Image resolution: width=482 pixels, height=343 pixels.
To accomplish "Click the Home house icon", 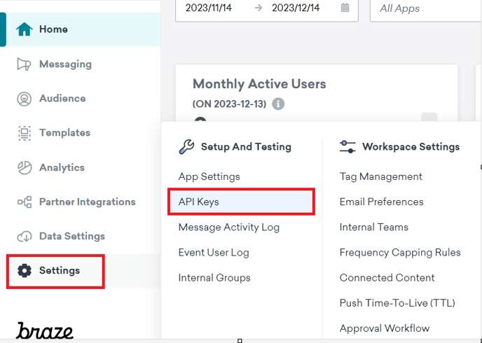I will tap(25, 29).
